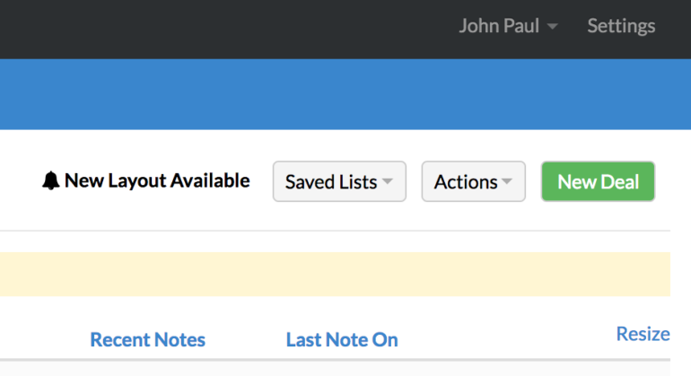Open the Saved Lists dropdown
The height and width of the screenshot is (376, 691).
pos(339,181)
